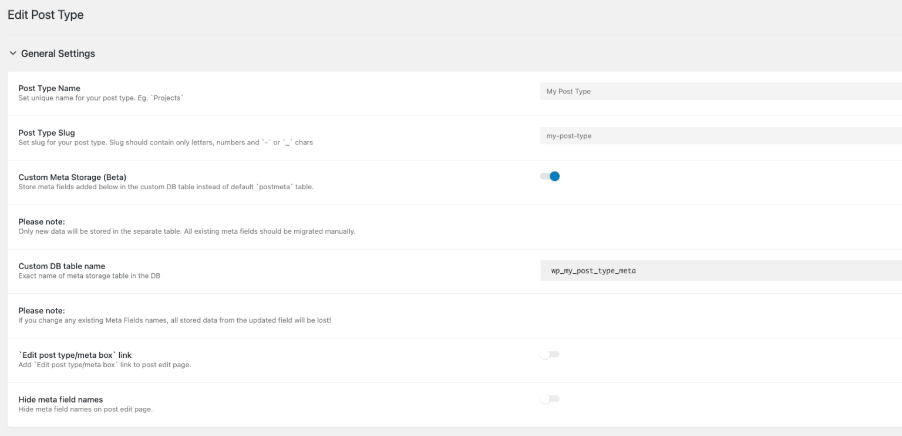Click the Post Type Slug label
This screenshot has width=902, height=436.
(47, 133)
